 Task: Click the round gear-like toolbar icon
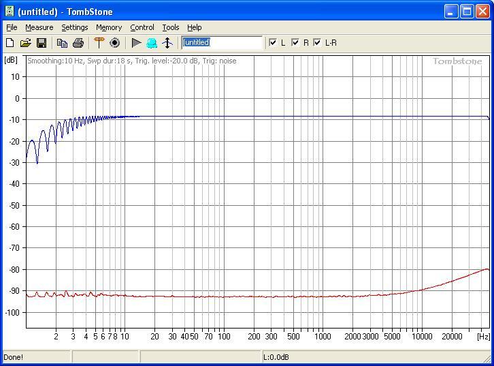coord(114,43)
